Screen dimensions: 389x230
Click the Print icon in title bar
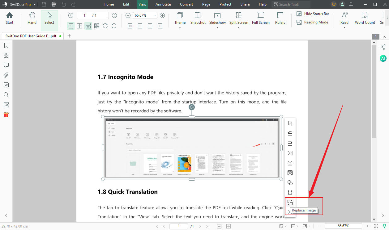tap(54, 4)
